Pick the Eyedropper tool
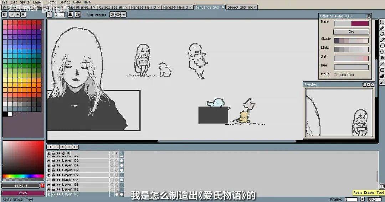 pyautogui.click(x=382, y=40)
